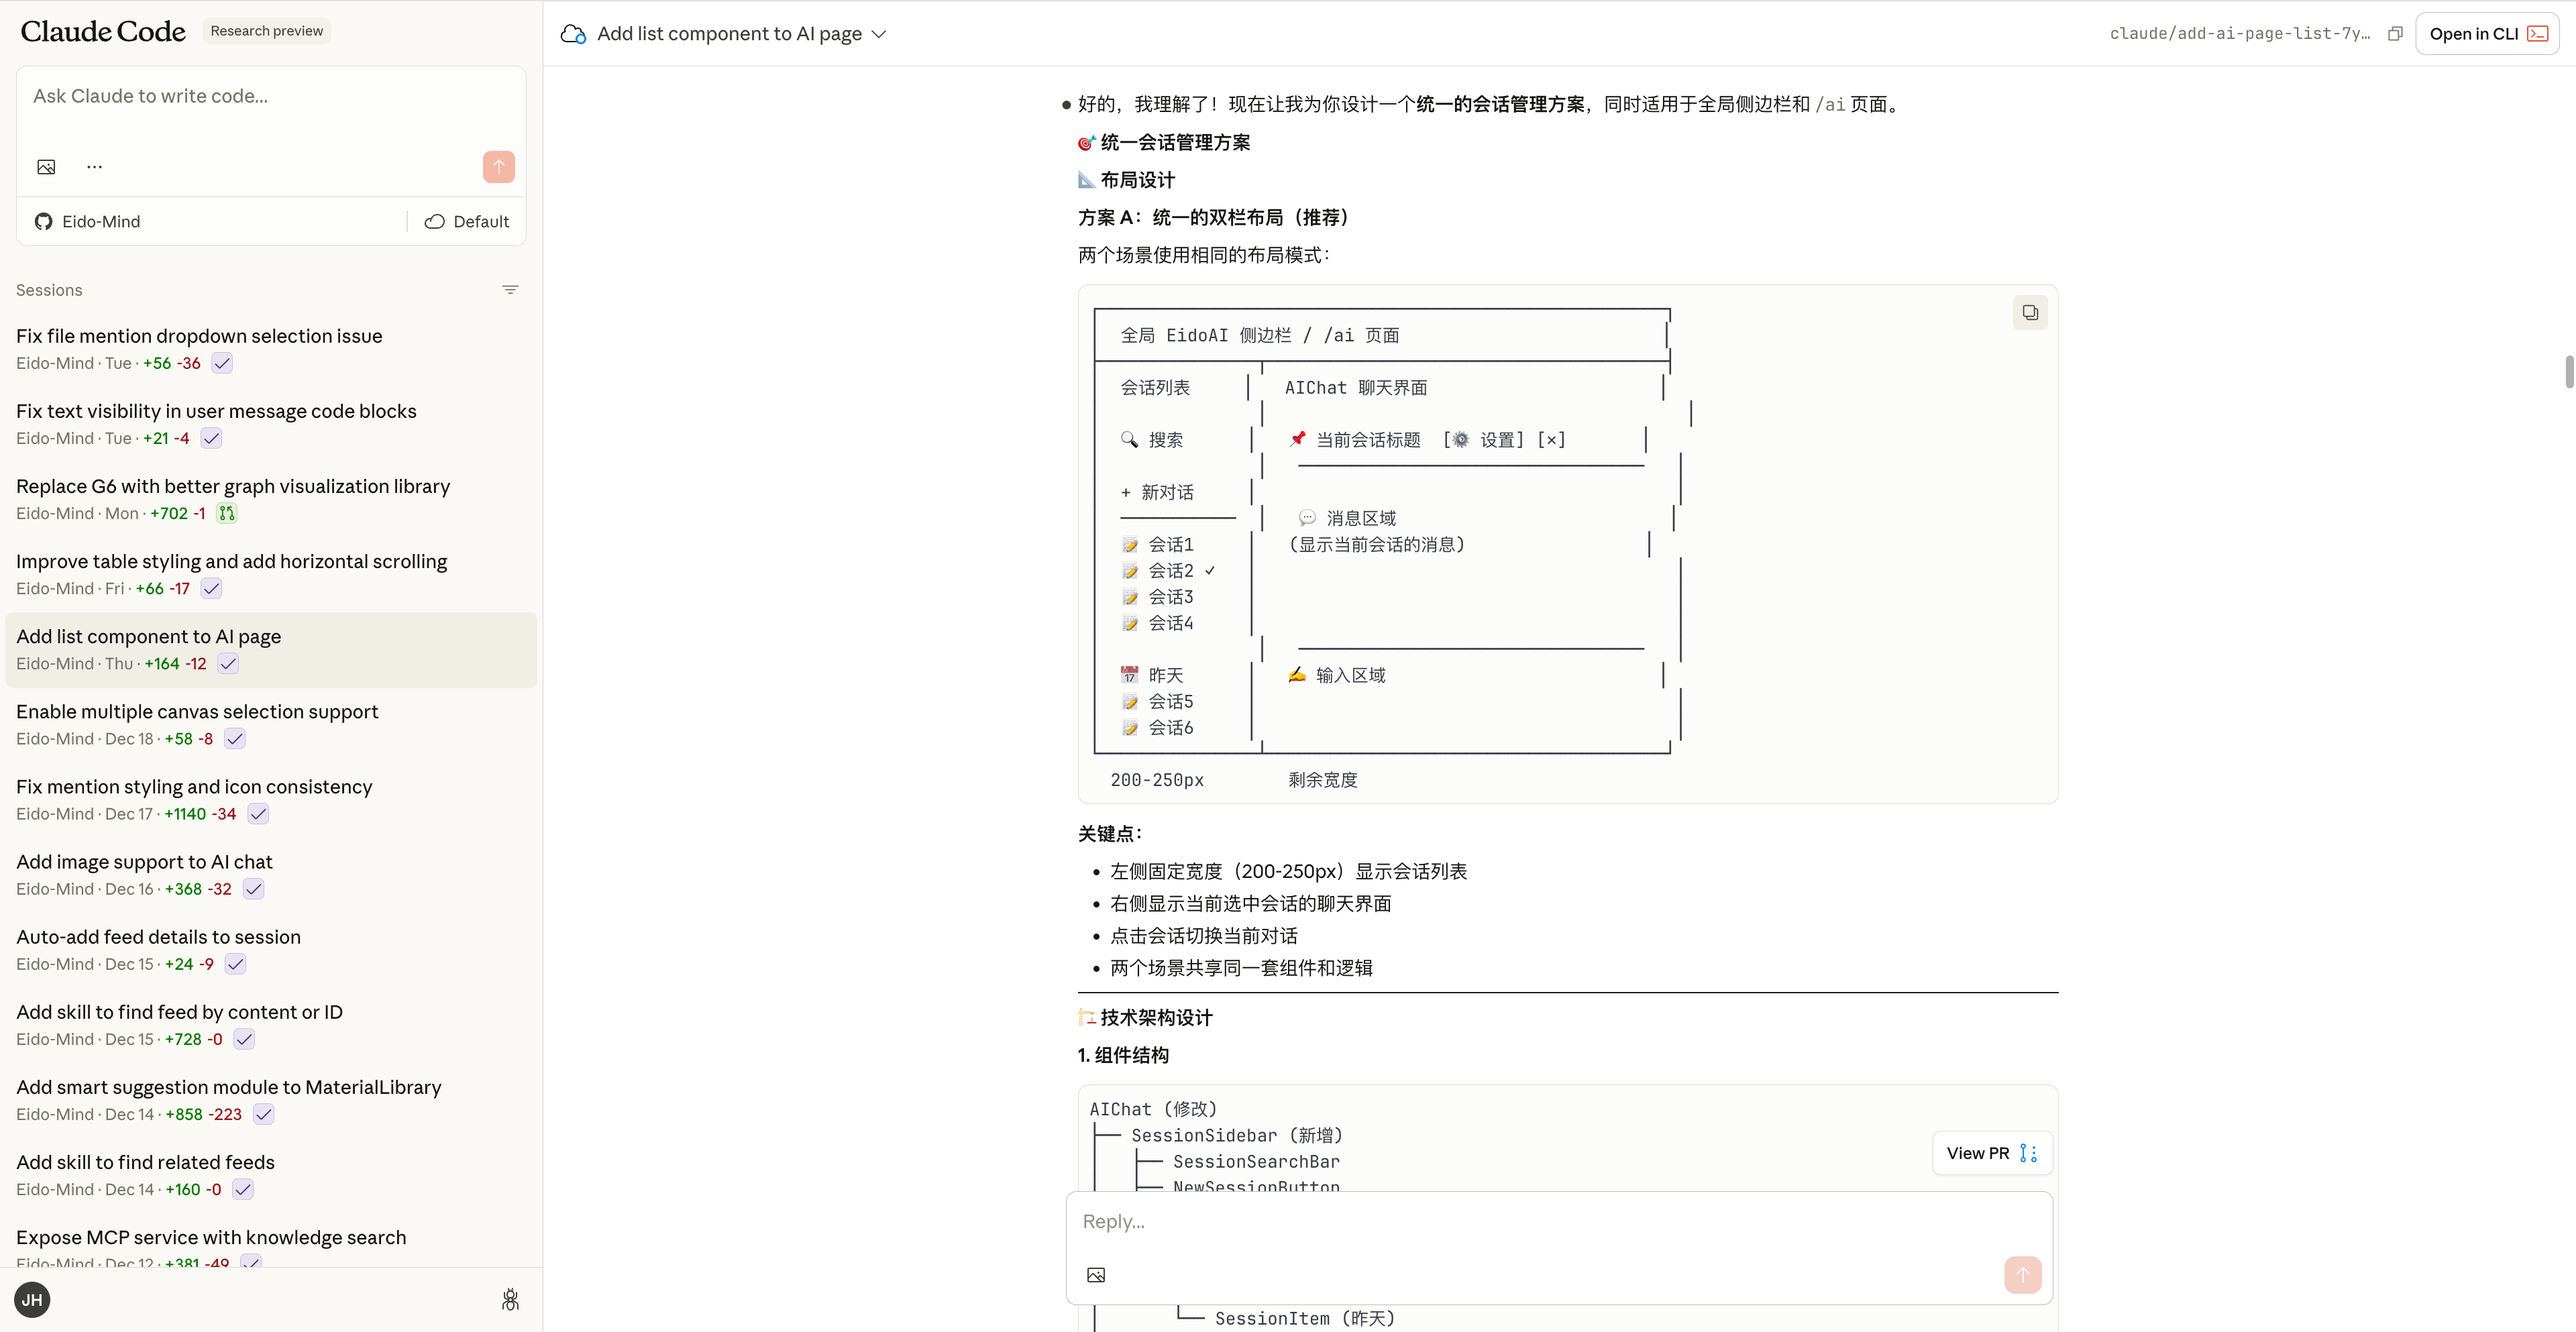Open the sessions filter icon
This screenshot has width=2576, height=1332.
[510, 290]
